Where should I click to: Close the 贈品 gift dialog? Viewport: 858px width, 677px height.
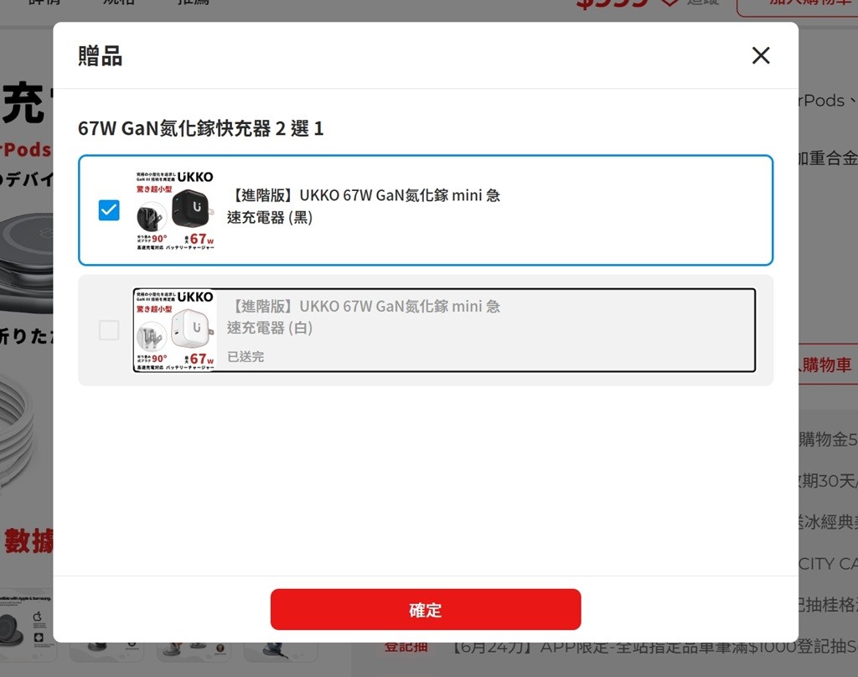(761, 55)
